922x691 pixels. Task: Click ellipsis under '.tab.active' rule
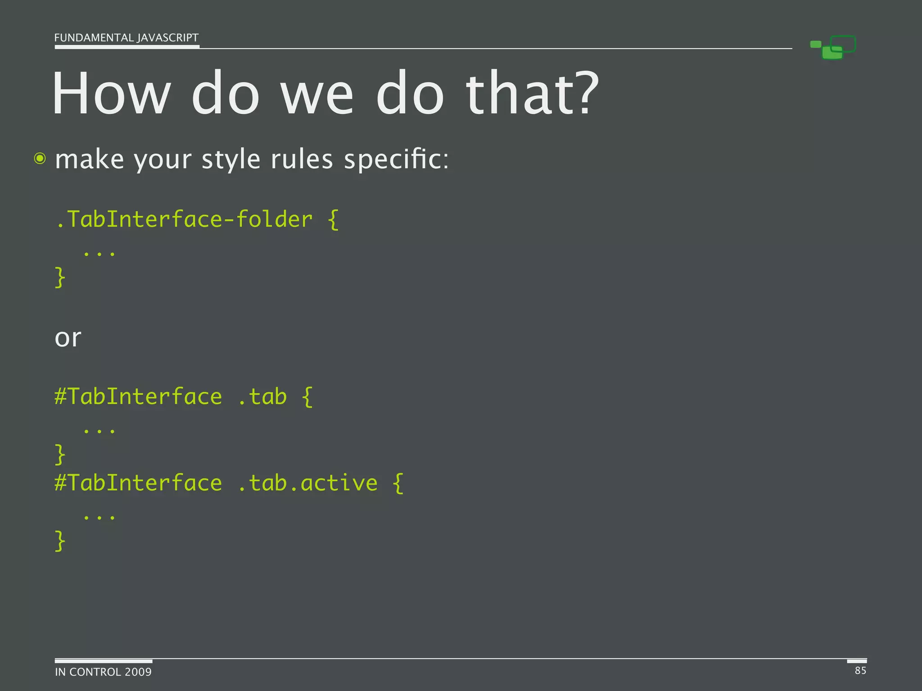99,516
